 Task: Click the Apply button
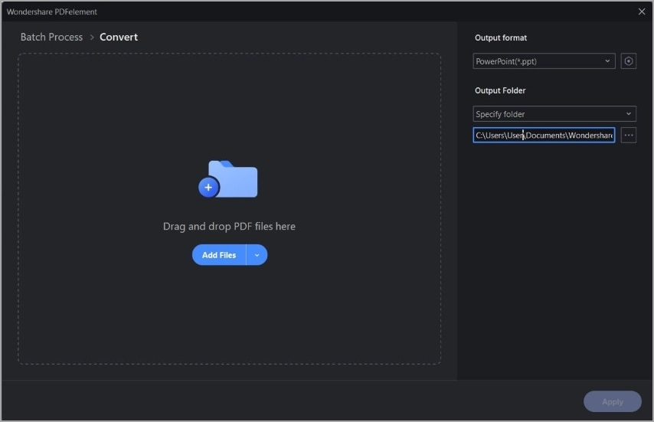point(613,401)
